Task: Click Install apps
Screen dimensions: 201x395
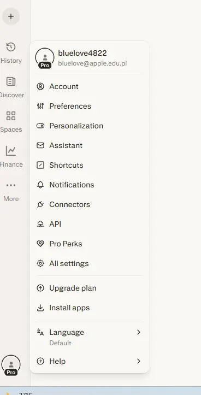Action: (x=90, y=308)
